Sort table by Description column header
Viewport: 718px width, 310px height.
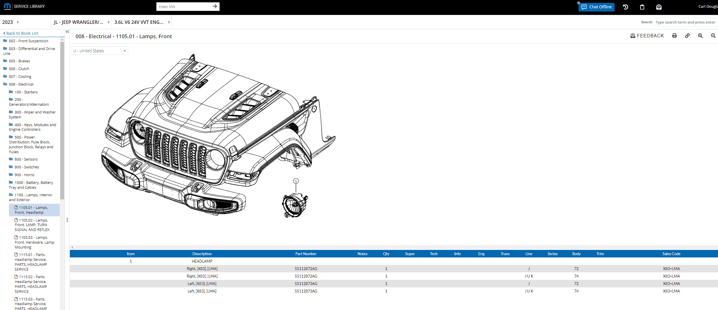(x=202, y=254)
